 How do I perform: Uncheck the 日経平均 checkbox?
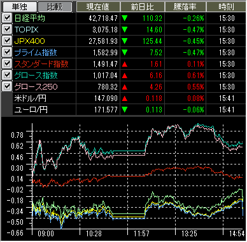7,18
